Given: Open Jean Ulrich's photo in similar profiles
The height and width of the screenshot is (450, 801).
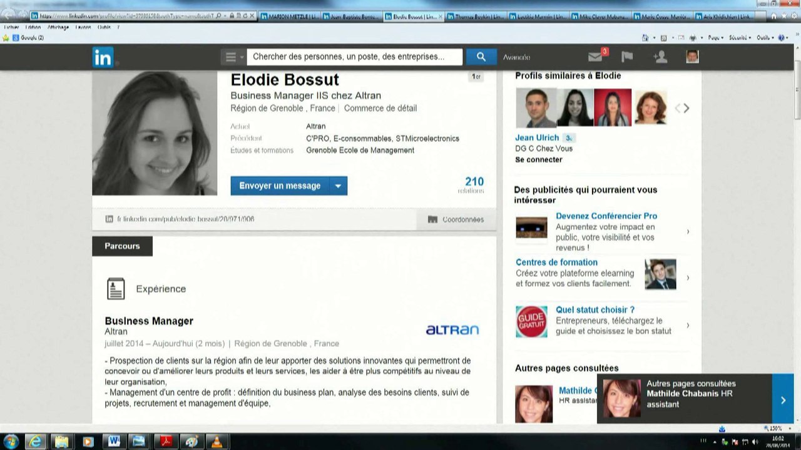Looking at the screenshot, I should tap(536, 107).
